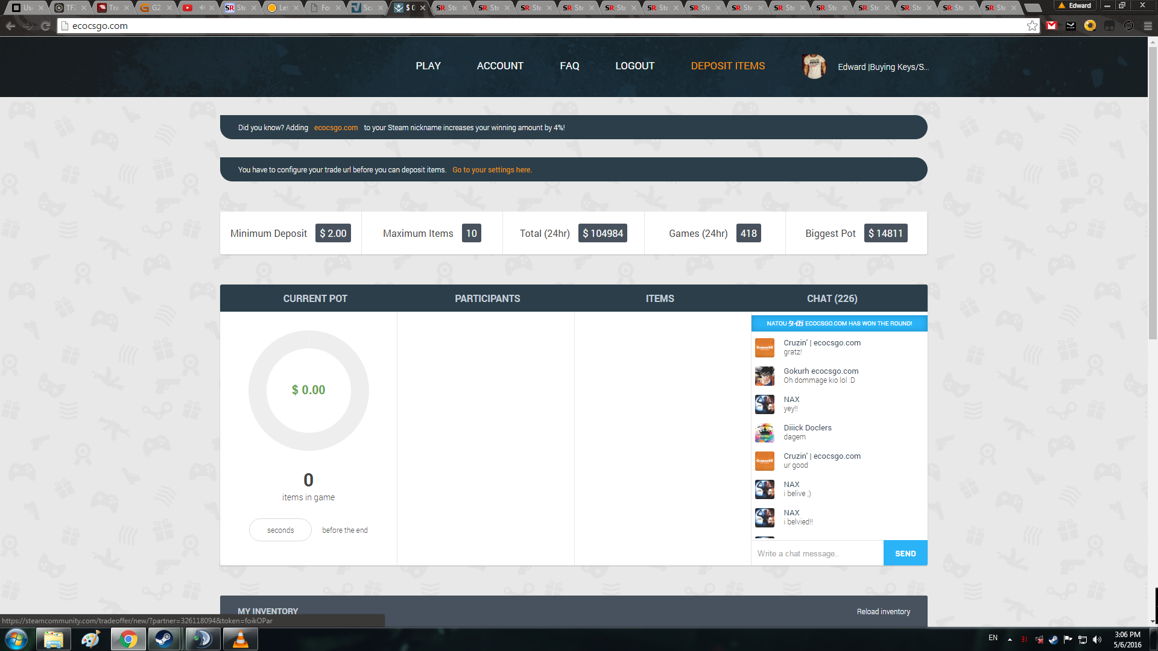Click the Edward Chrome profile button
The width and height of the screenshot is (1158, 651).
pos(1075,5)
